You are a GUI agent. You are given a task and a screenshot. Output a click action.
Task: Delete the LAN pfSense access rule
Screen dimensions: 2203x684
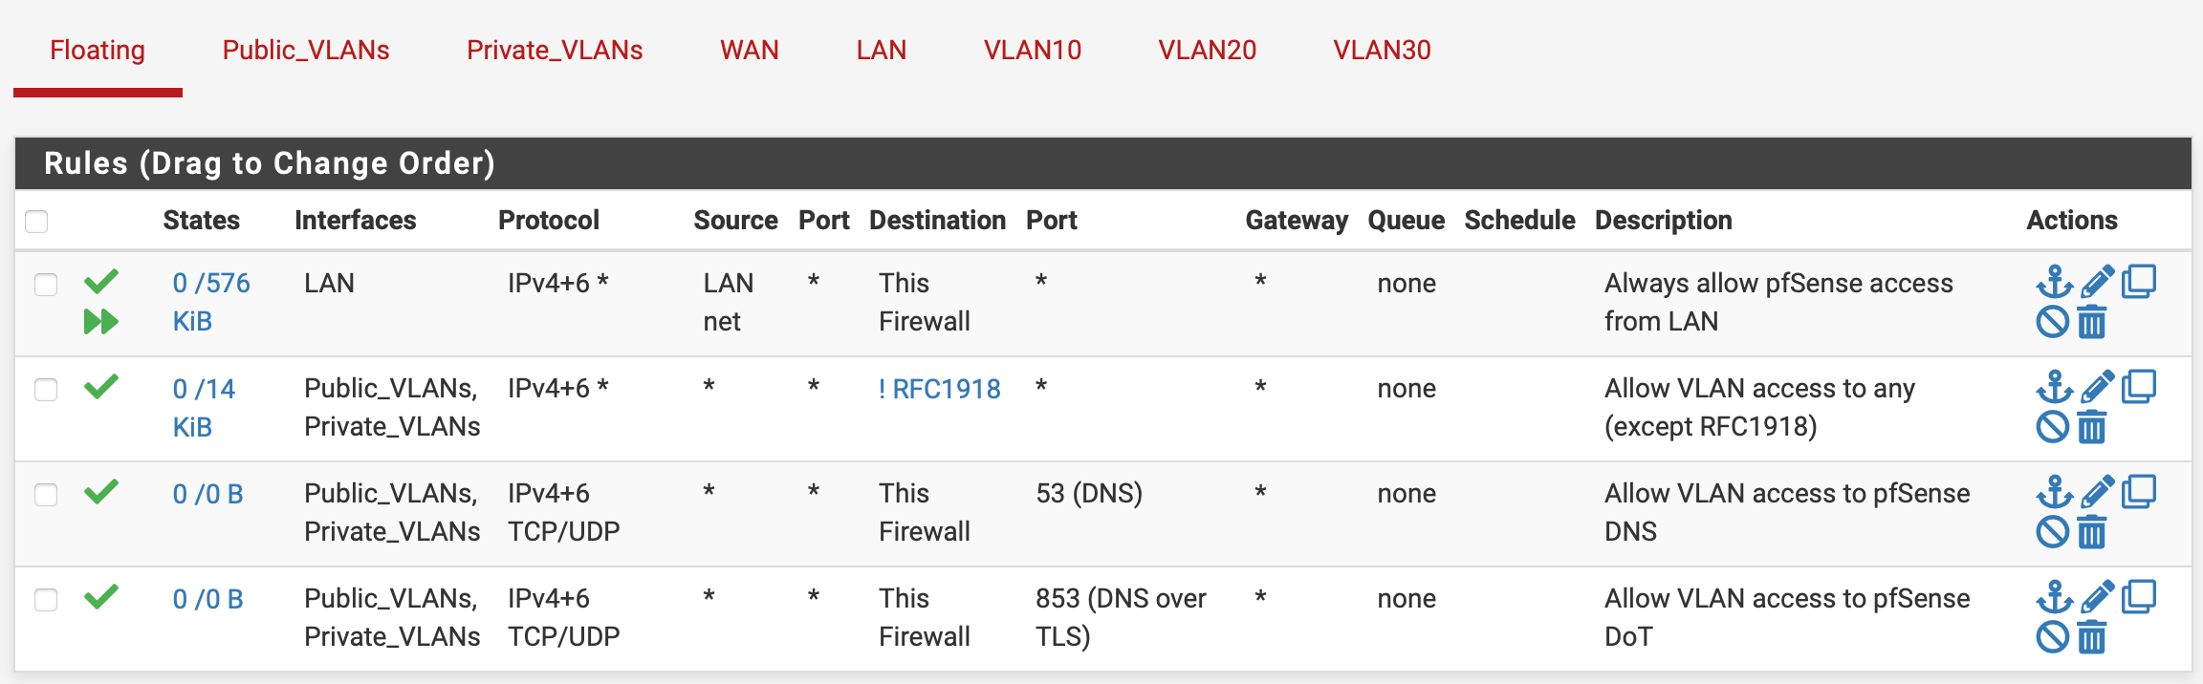2092,322
